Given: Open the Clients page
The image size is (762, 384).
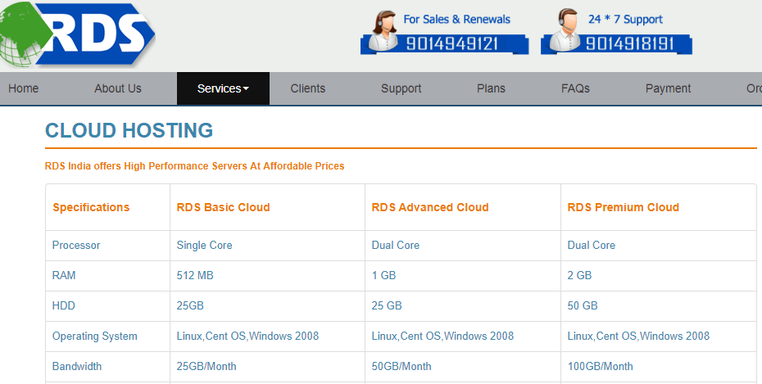Looking at the screenshot, I should pyautogui.click(x=307, y=88).
